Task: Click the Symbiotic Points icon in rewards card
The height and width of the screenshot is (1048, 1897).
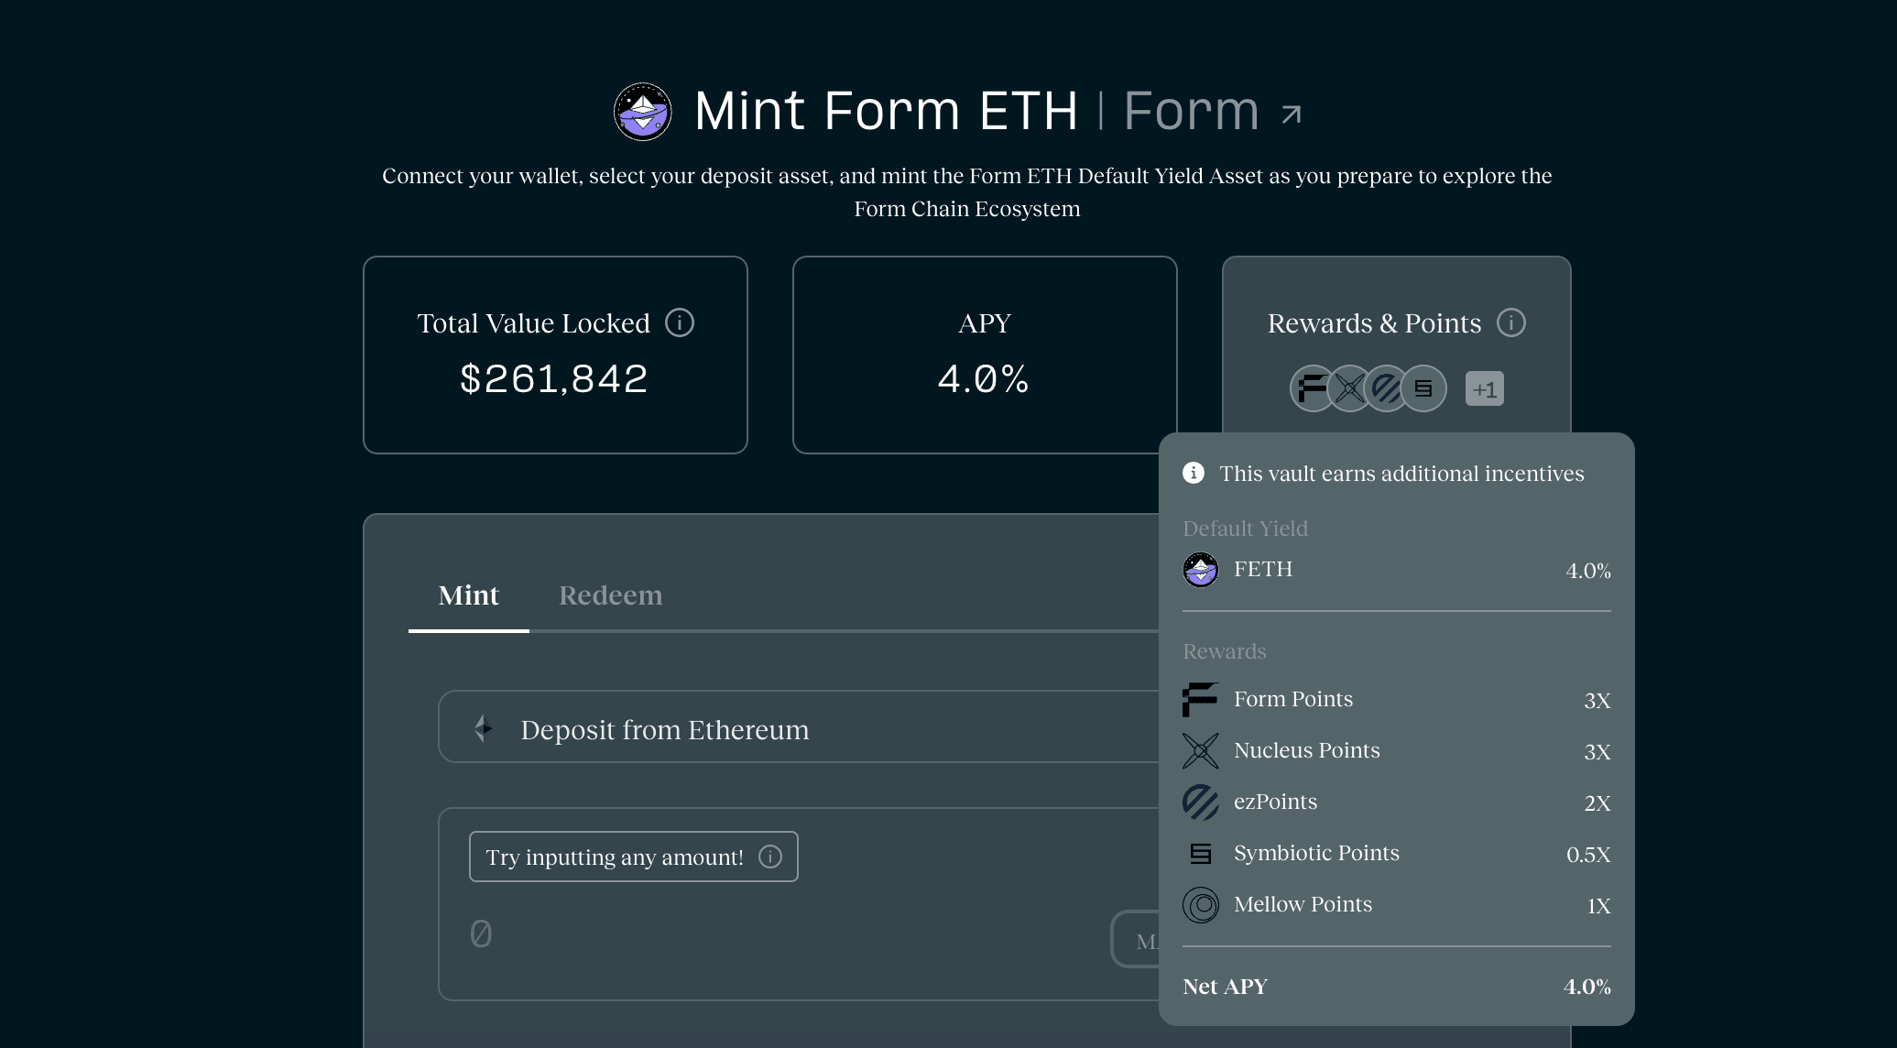Action: (1424, 388)
